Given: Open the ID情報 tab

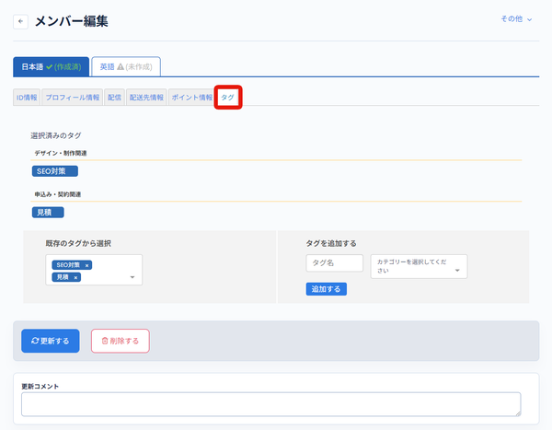Looking at the screenshot, I should [x=27, y=98].
